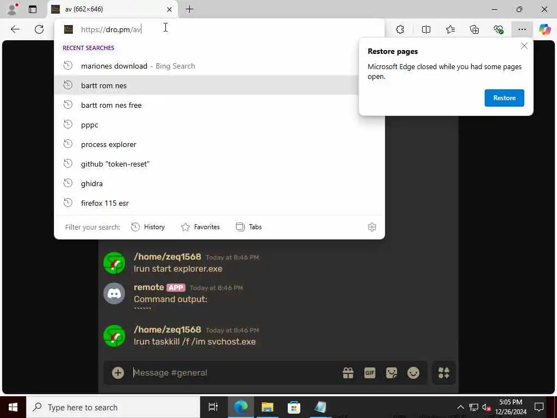This screenshot has height=418, width=557.
Task: Open address bar search settings gear
Action: pyautogui.click(x=372, y=227)
